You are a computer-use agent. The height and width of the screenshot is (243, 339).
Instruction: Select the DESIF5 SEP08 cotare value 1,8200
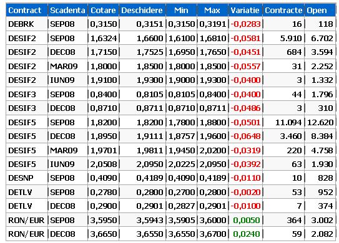click(104, 122)
